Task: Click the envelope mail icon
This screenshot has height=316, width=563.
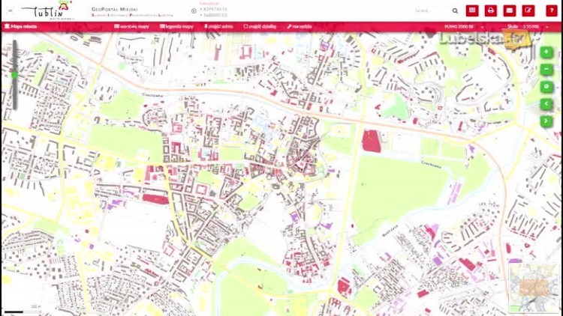Action: click(x=510, y=10)
